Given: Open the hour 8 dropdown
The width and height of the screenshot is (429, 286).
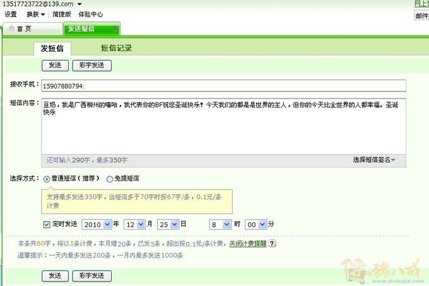Looking at the screenshot, I should [x=226, y=224].
